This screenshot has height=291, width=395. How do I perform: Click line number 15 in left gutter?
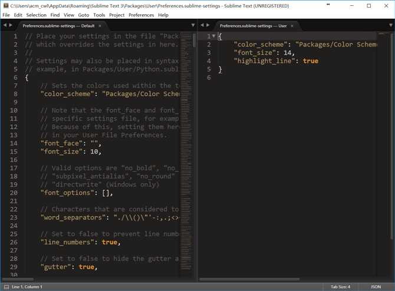[14, 151]
